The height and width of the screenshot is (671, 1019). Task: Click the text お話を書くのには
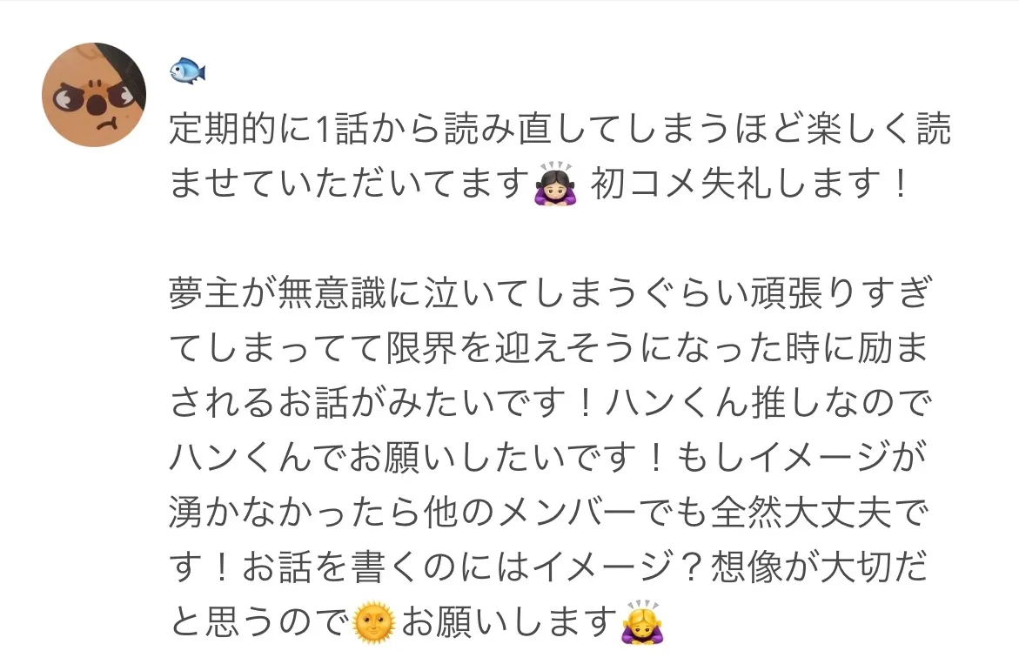(386, 567)
